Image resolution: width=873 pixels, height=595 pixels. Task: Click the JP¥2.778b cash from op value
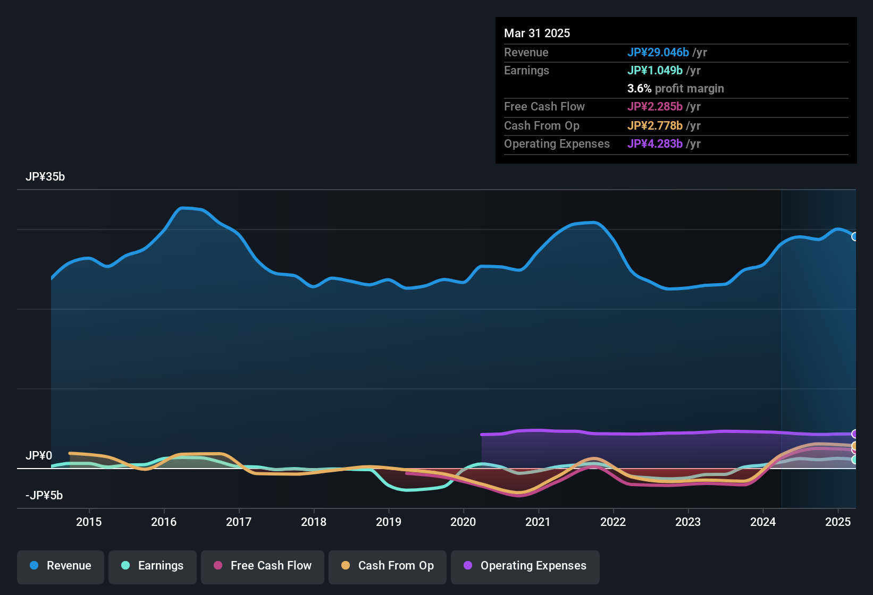pos(655,125)
